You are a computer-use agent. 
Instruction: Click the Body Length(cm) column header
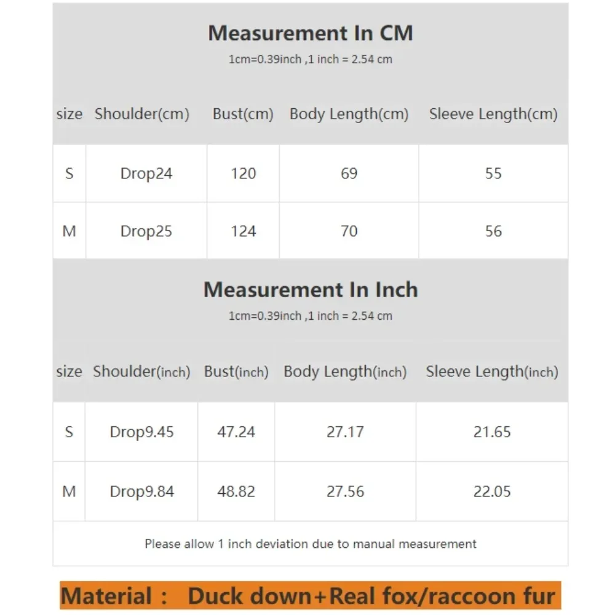(x=349, y=114)
